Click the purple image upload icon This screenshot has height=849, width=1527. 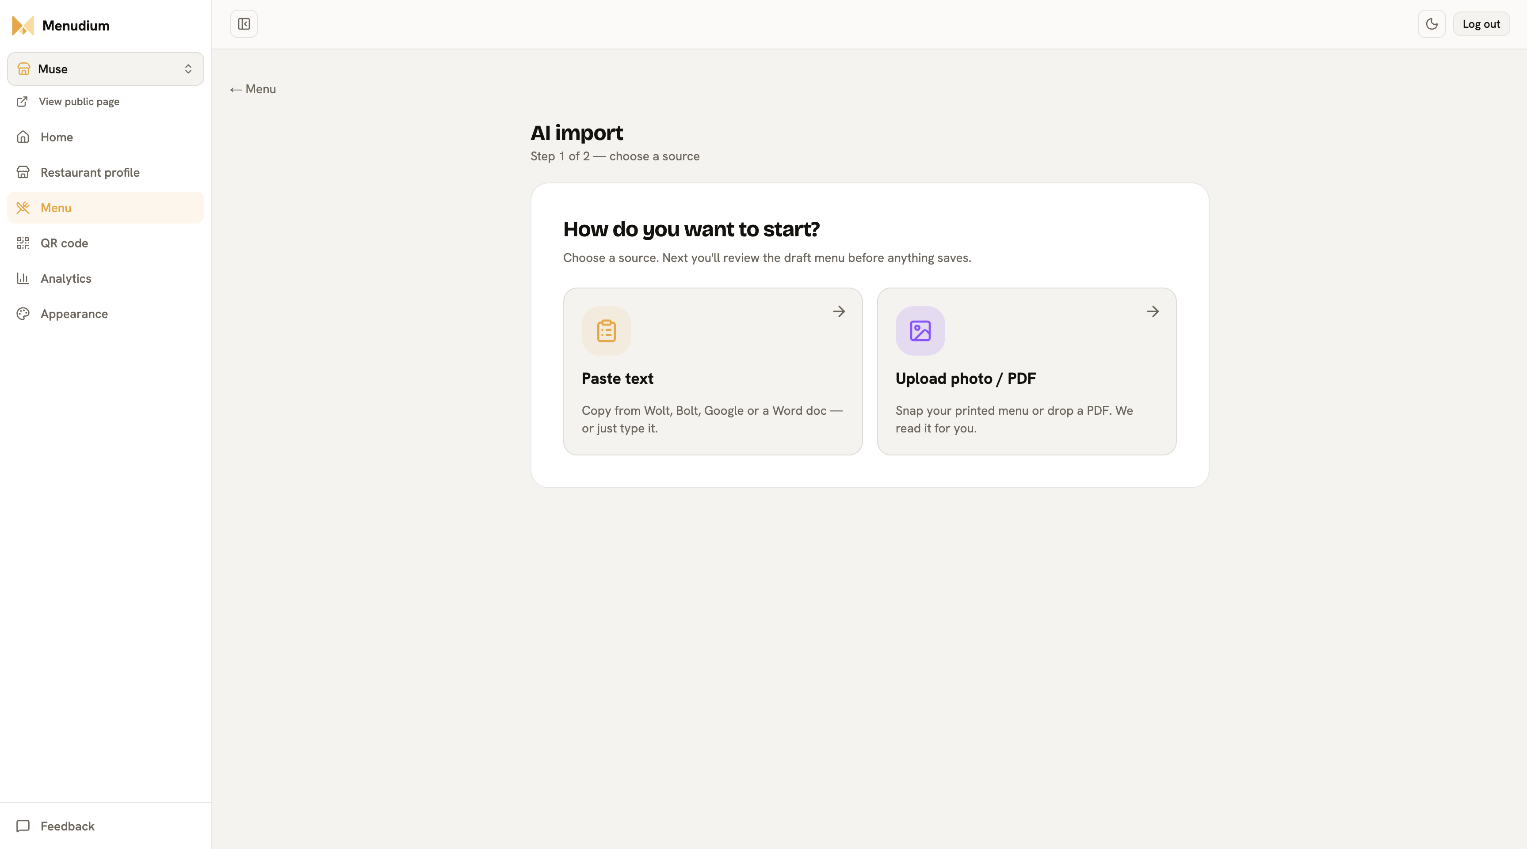(920, 330)
